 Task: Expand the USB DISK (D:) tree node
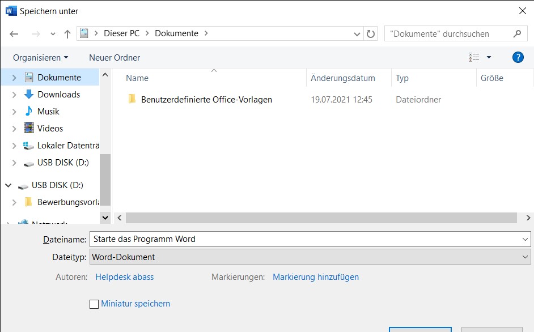click(15, 163)
